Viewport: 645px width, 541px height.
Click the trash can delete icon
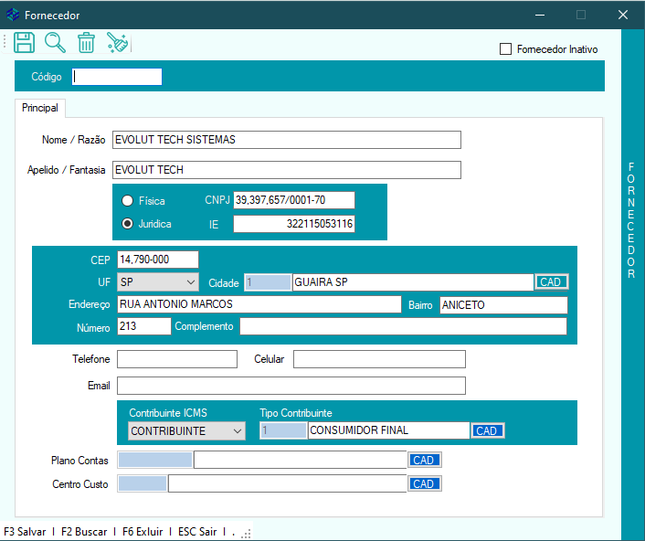[x=86, y=42]
